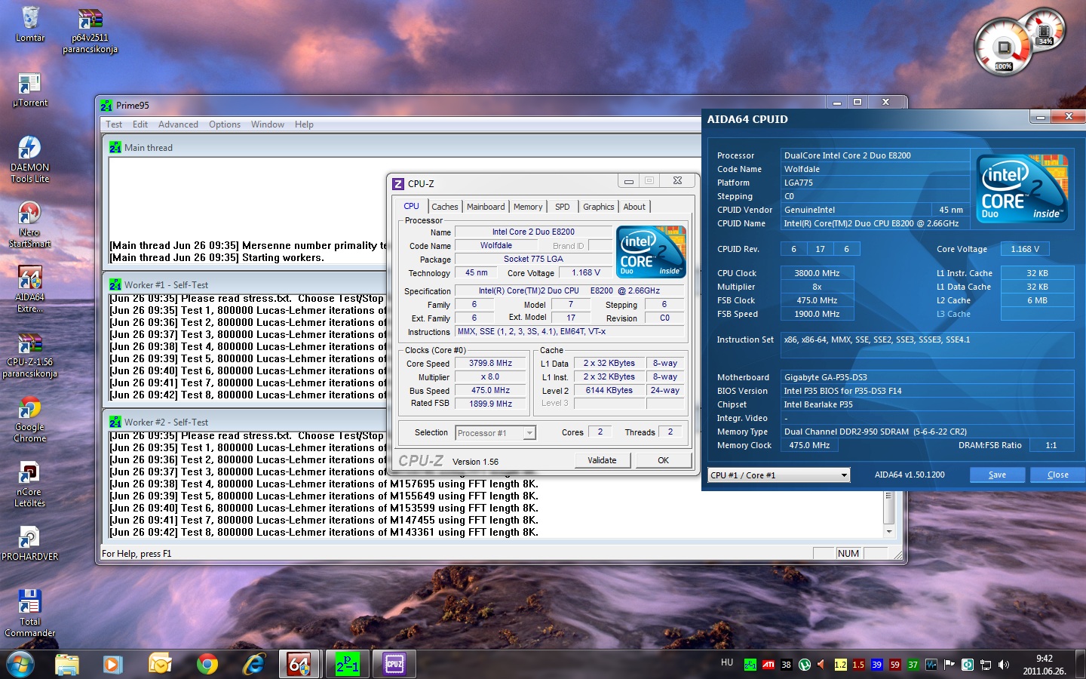Click the clock showing 9:42
The height and width of the screenshot is (679, 1086).
(1044, 658)
